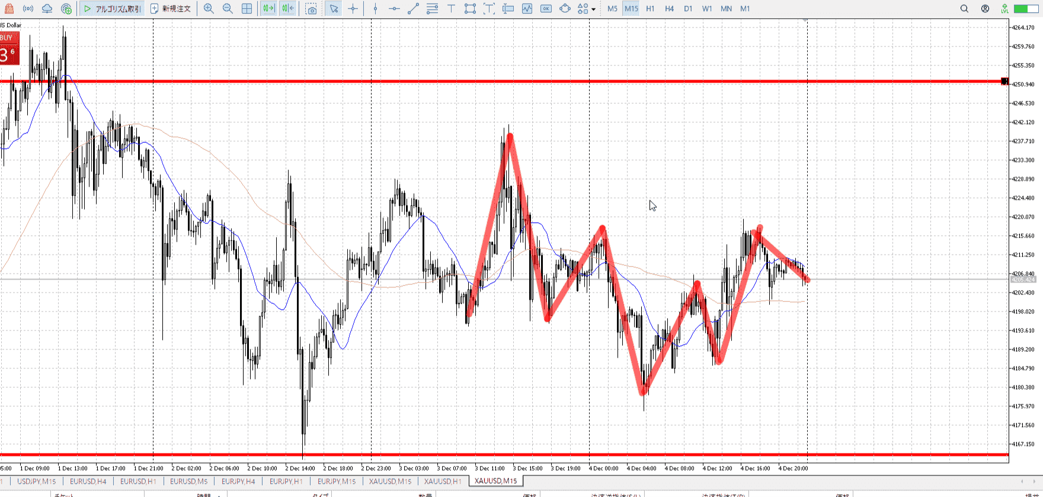Open the USDJPY,M15 chart tab
The width and height of the screenshot is (1043, 497).
point(36,481)
